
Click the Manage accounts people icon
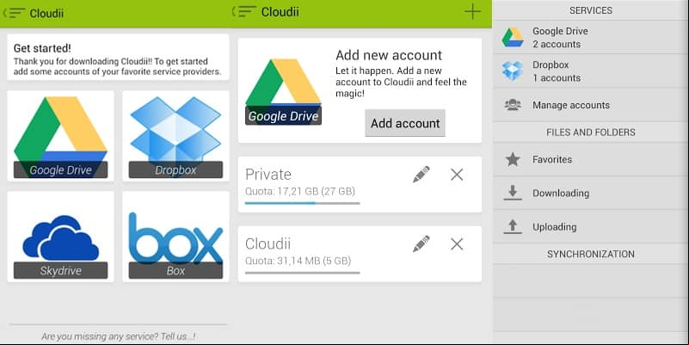click(x=513, y=105)
